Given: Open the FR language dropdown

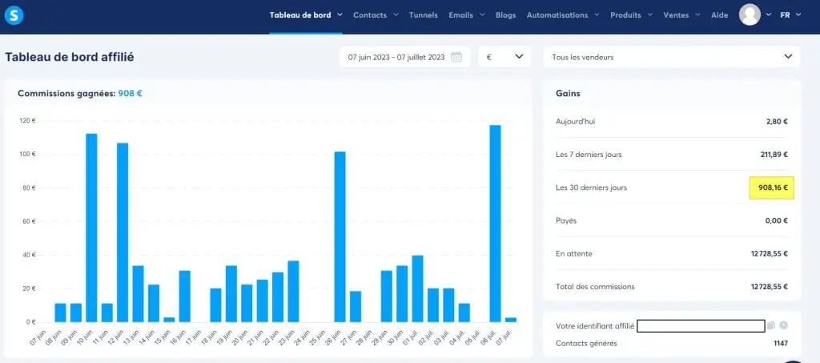Looking at the screenshot, I should pyautogui.click(x=790, y=15).
